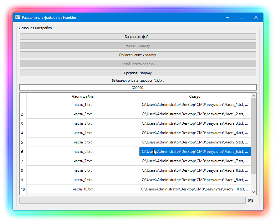Select status path ending Часть_1.txt
This screenshot has width=276, height=223.
click(195, 105)
